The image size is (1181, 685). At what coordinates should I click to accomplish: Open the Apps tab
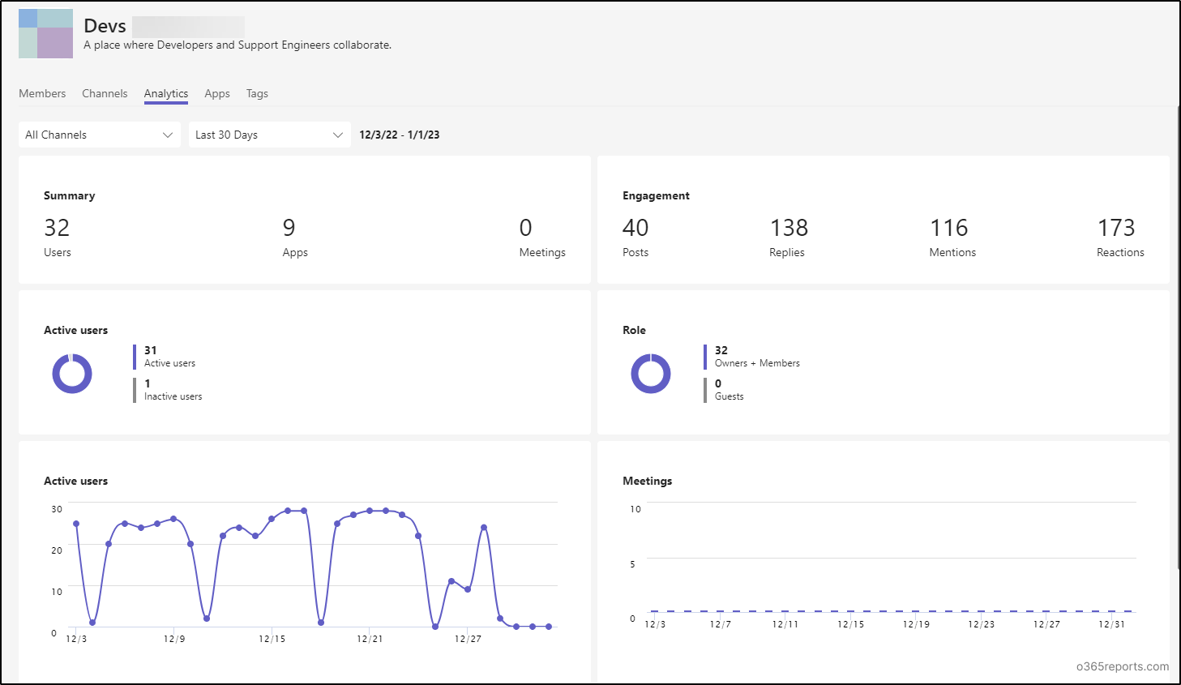[217, 93]
